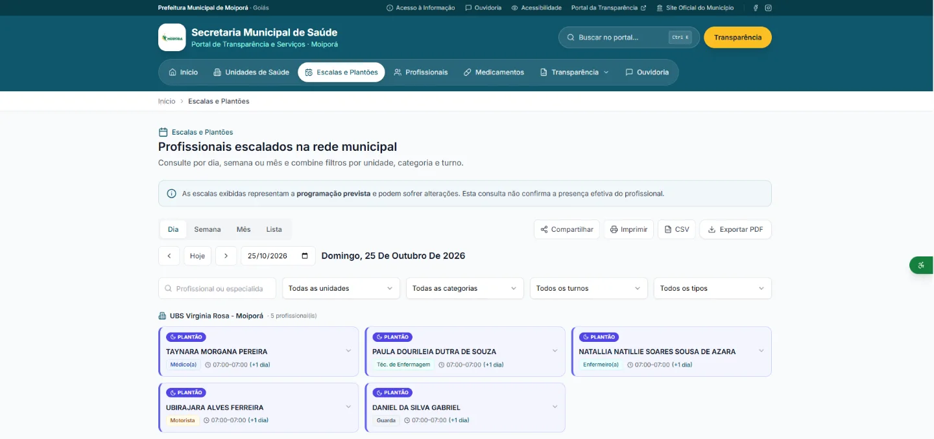Click calendar icon in date field
Screen dimensions: 934x439
pos(305,256)
